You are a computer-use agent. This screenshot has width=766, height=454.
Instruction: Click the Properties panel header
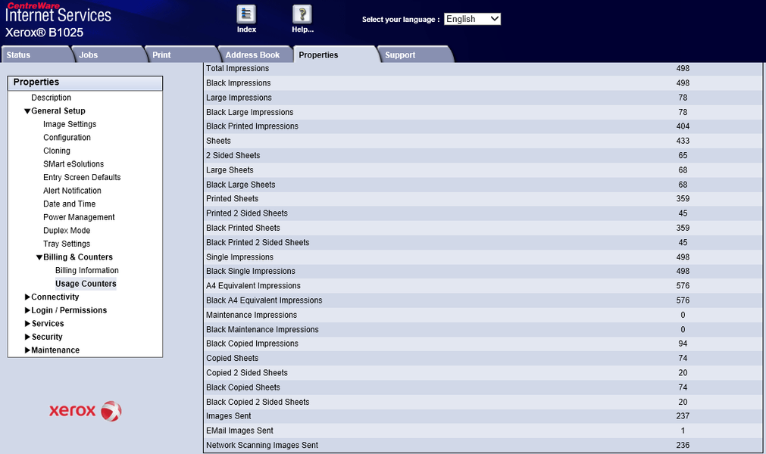tap(85, 83)
